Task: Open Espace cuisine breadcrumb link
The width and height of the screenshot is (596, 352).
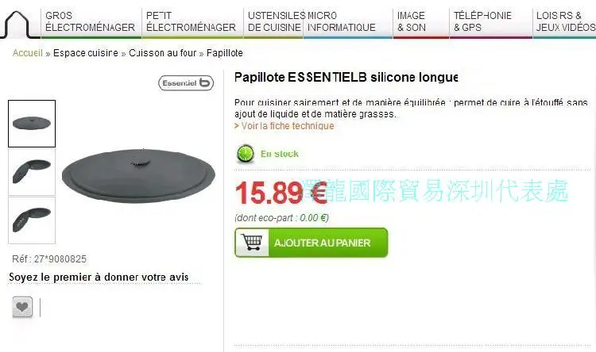Action: coord(86,53)
